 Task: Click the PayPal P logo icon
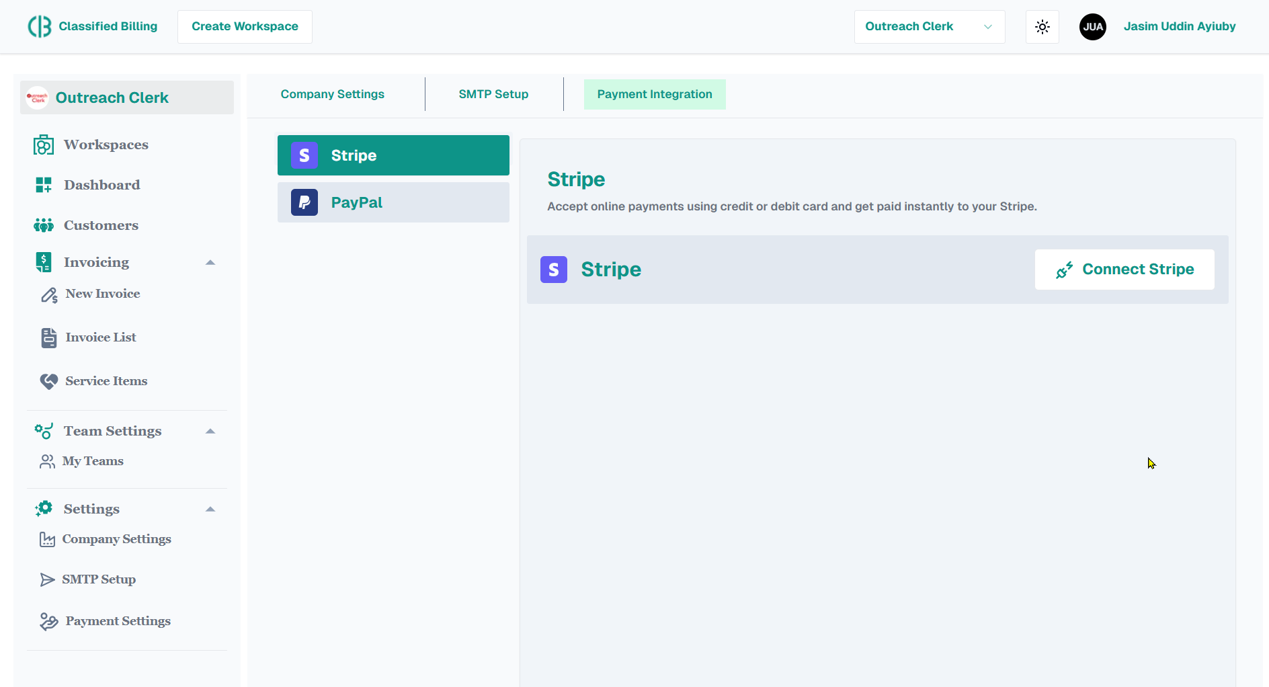click(x=304, y=202)
